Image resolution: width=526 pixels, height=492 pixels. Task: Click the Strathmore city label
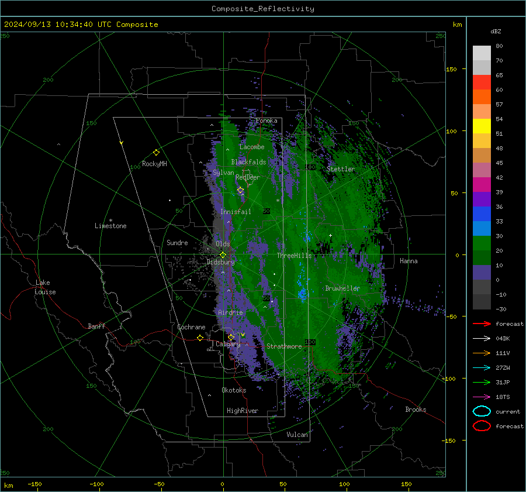[284, 346]
